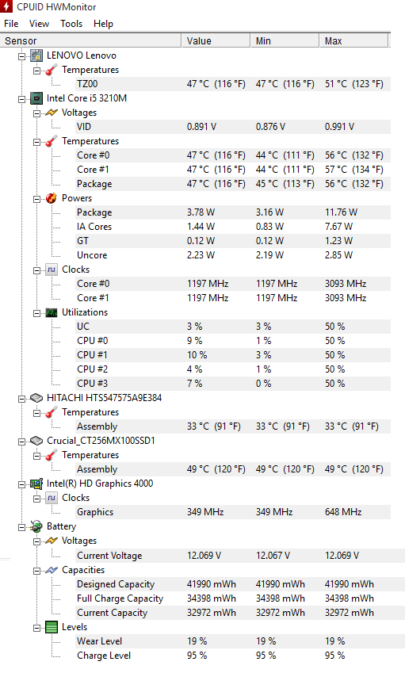The width and height of the screenshot is (405, 673).
Task: Click the LENOVO Lenovo motherboard icon
Action: 36,55
